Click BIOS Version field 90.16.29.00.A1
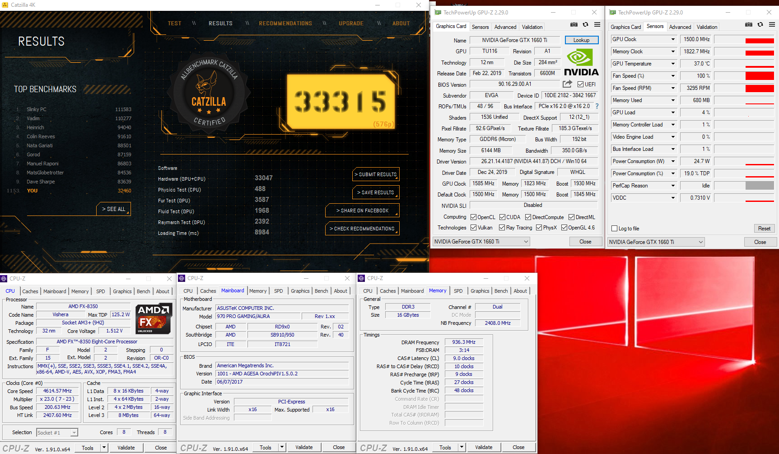Viewport: 779px width, 454px height. click(x=515, y=84)
